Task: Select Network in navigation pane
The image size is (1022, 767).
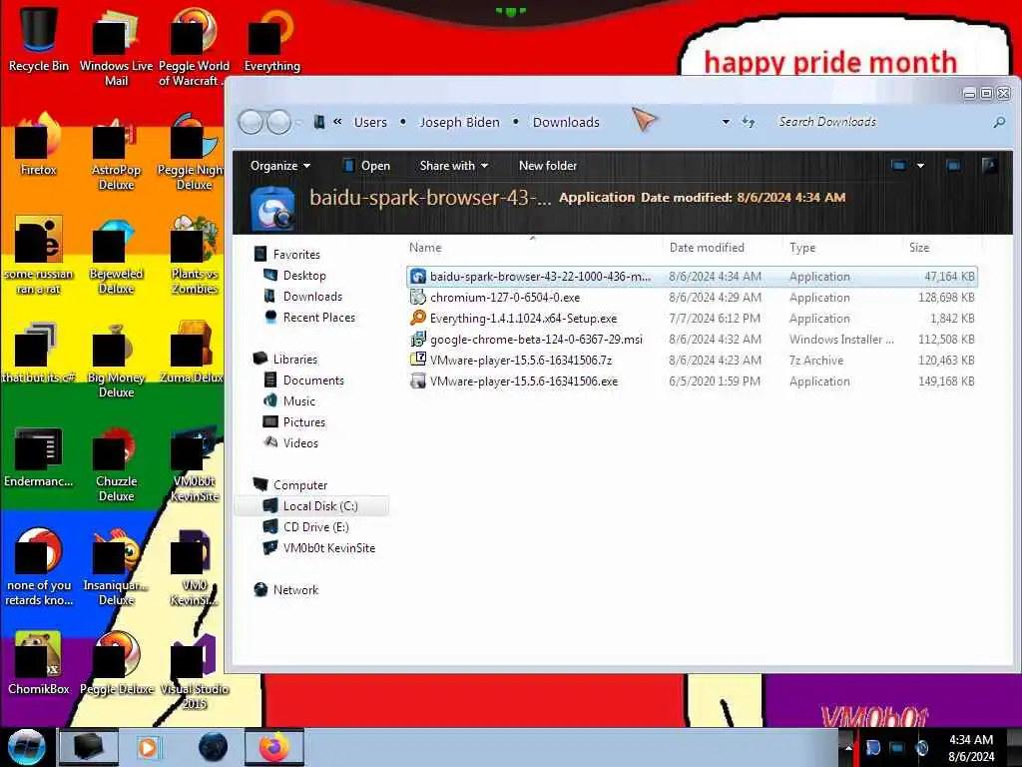Action: (x=286, y=589)
